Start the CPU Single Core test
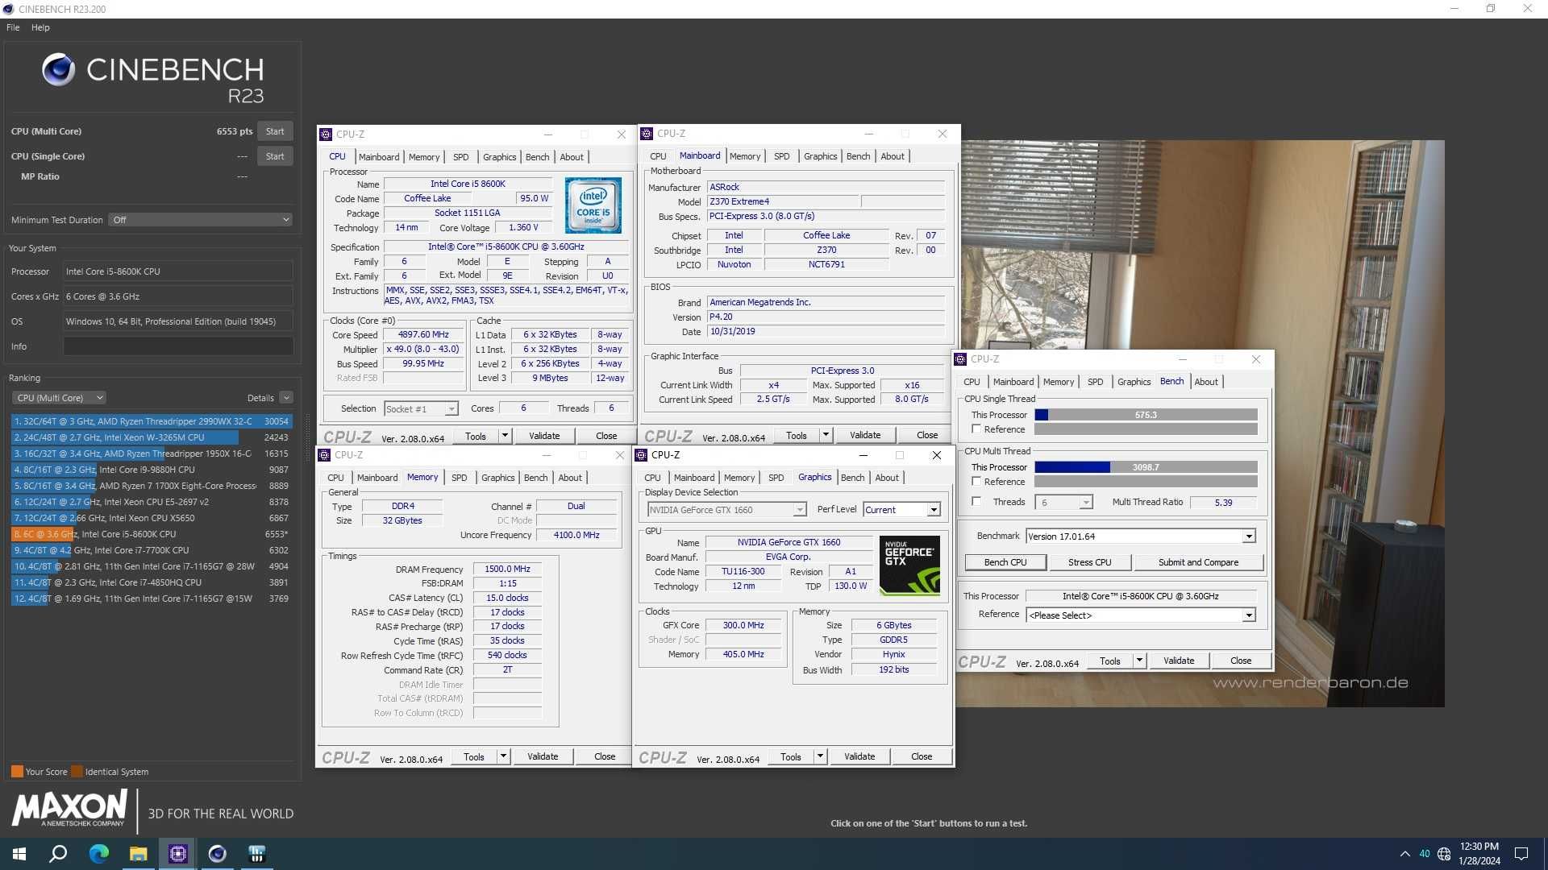Image resolution: width=1548 pixels, height=870 pixels. click(275, 156)
